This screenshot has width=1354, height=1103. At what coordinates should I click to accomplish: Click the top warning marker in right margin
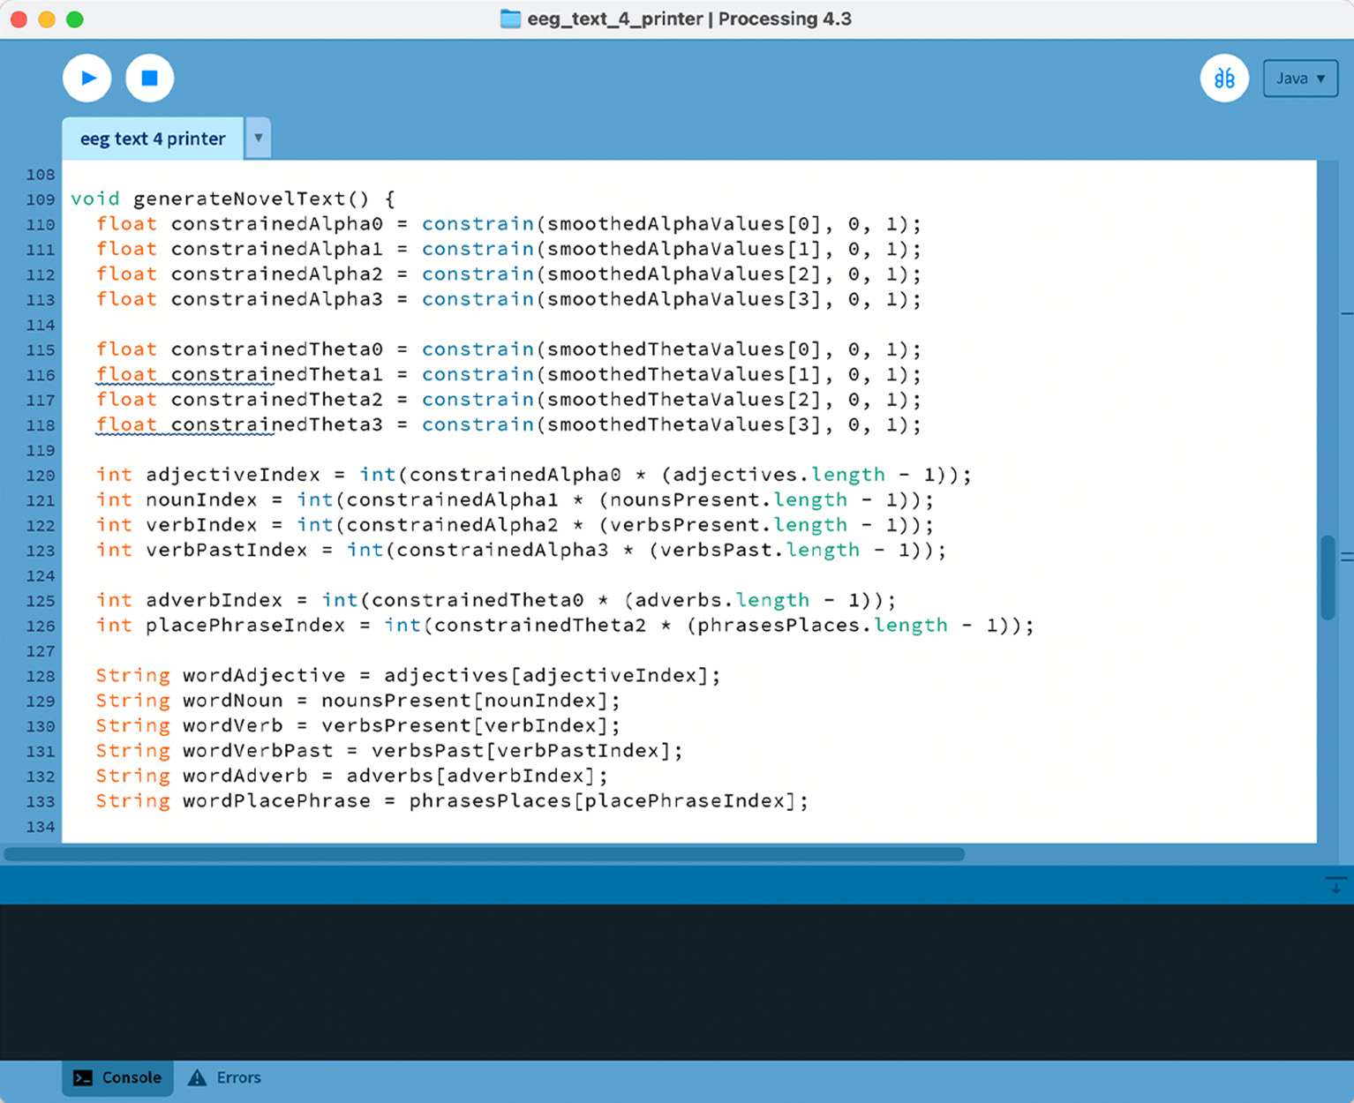pos(1346,313)
